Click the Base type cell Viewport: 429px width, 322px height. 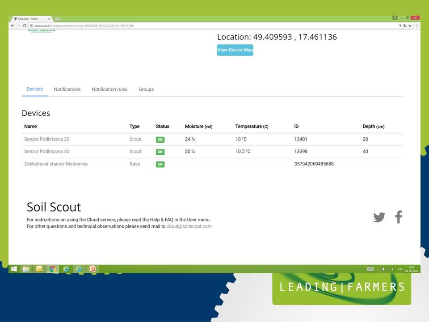(x=135, y=164)
